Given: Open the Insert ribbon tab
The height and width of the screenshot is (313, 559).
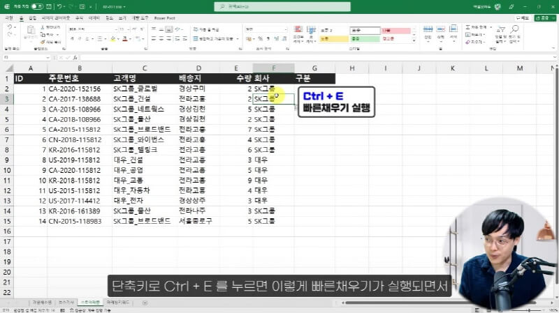Looking at the screenshot, I should (32, 18).
